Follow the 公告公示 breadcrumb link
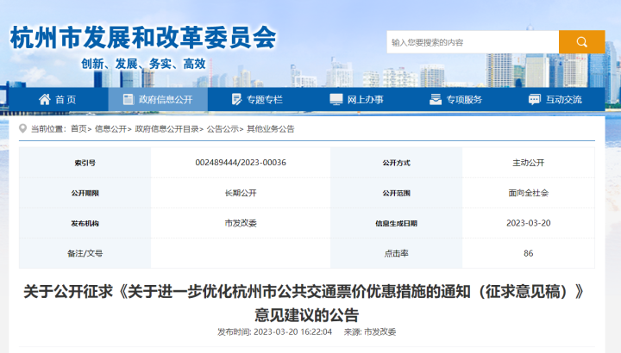This screenshot has height=353, width=621. click(x=223, y=129)
